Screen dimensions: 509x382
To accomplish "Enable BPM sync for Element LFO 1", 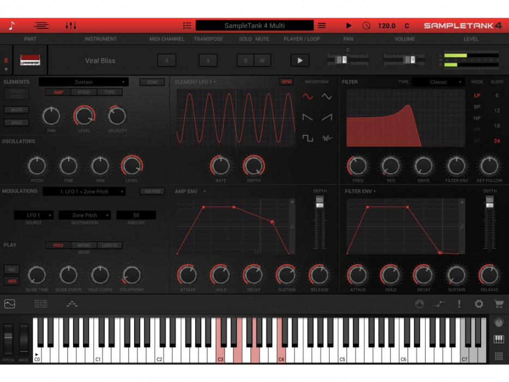I will (288, 81).
